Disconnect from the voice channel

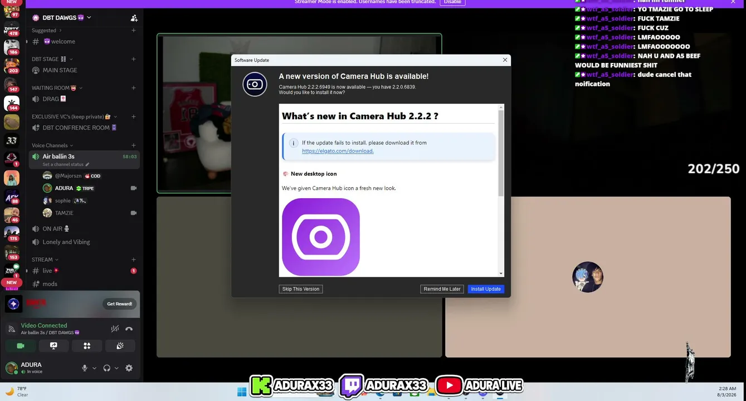pos(129,329)
